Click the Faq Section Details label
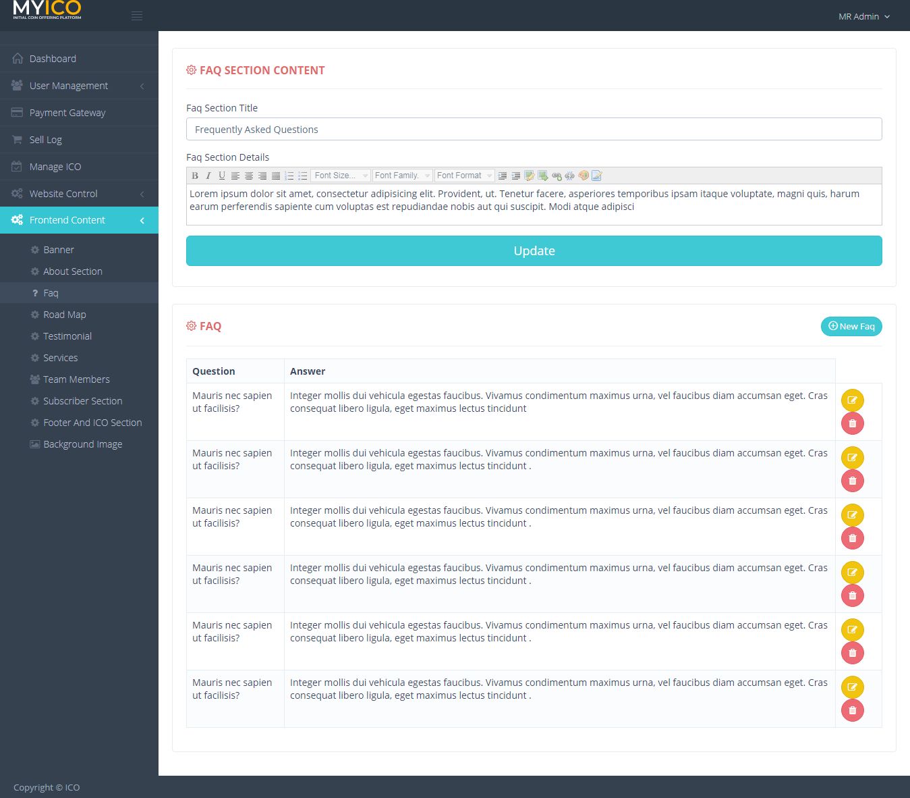Screen dimensions: 910x798 tap(227, 157)
